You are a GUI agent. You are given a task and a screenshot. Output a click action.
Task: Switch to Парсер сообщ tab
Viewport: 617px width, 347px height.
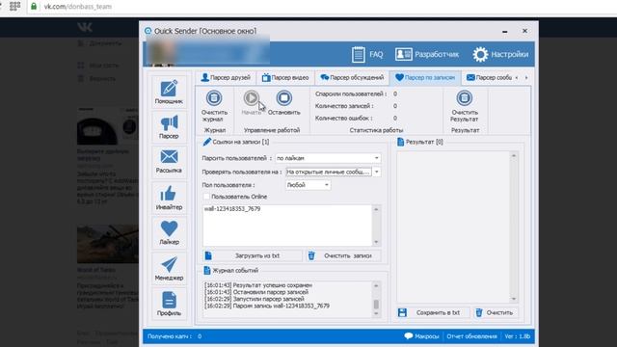point(489,77)
